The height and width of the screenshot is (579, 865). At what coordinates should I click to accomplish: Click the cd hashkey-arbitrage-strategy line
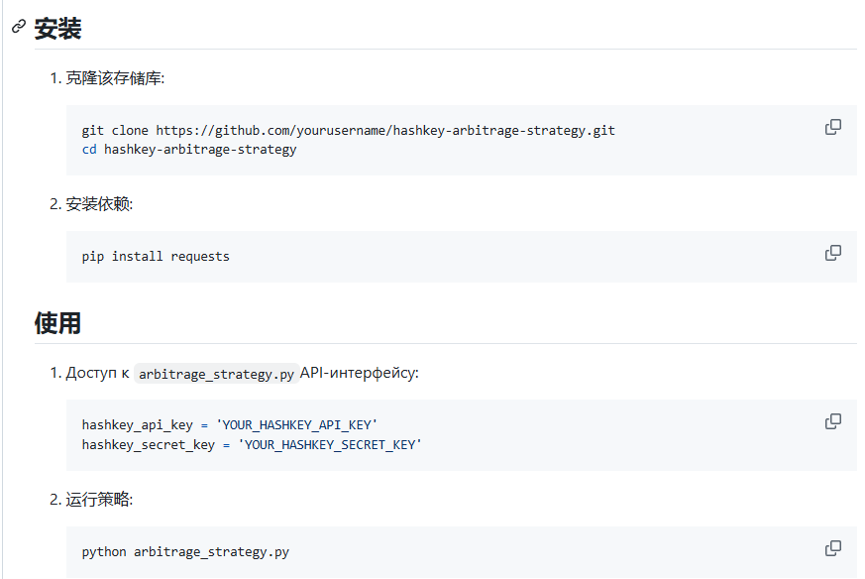[x=188, y=150]
